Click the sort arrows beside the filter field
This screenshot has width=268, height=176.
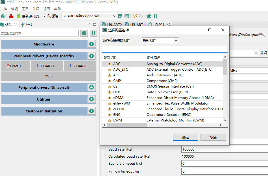tap(93, 33)
